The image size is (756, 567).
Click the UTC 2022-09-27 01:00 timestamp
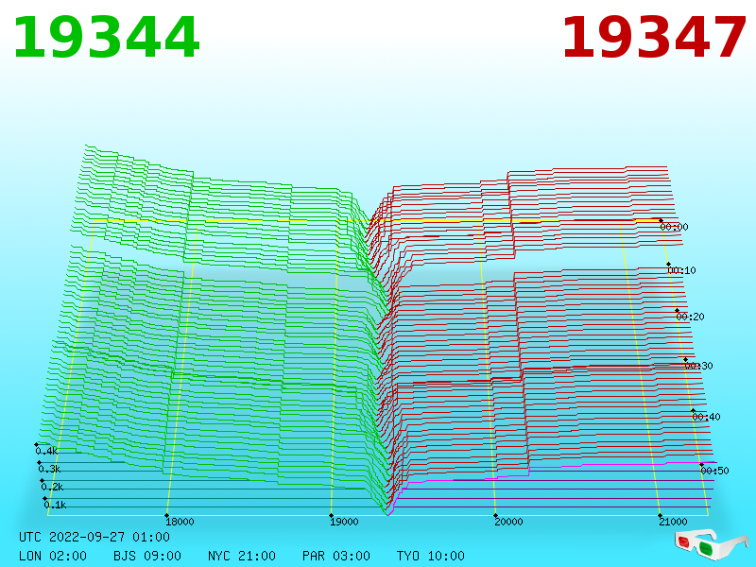click(94, 537)
